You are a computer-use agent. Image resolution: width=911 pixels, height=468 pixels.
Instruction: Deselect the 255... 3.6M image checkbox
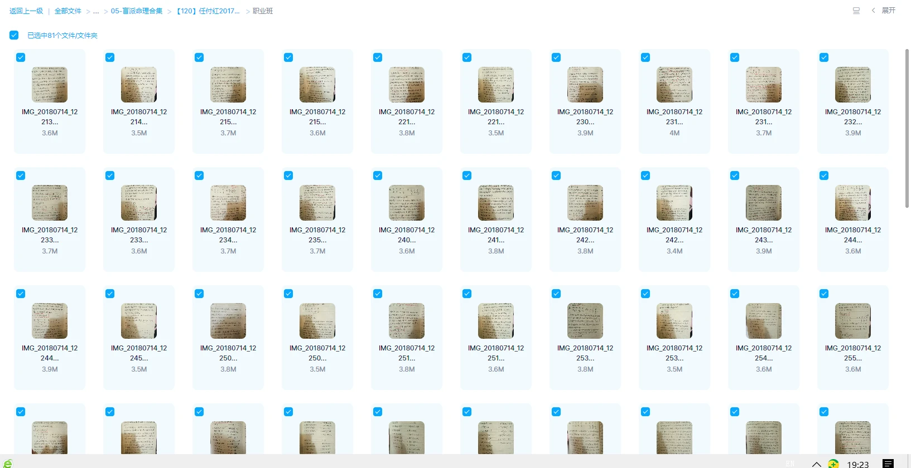[x=824, y=294]
